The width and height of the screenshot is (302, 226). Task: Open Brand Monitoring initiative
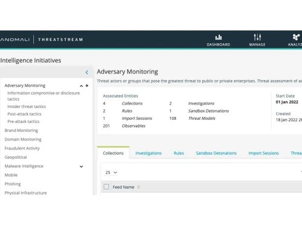point(21,130)
